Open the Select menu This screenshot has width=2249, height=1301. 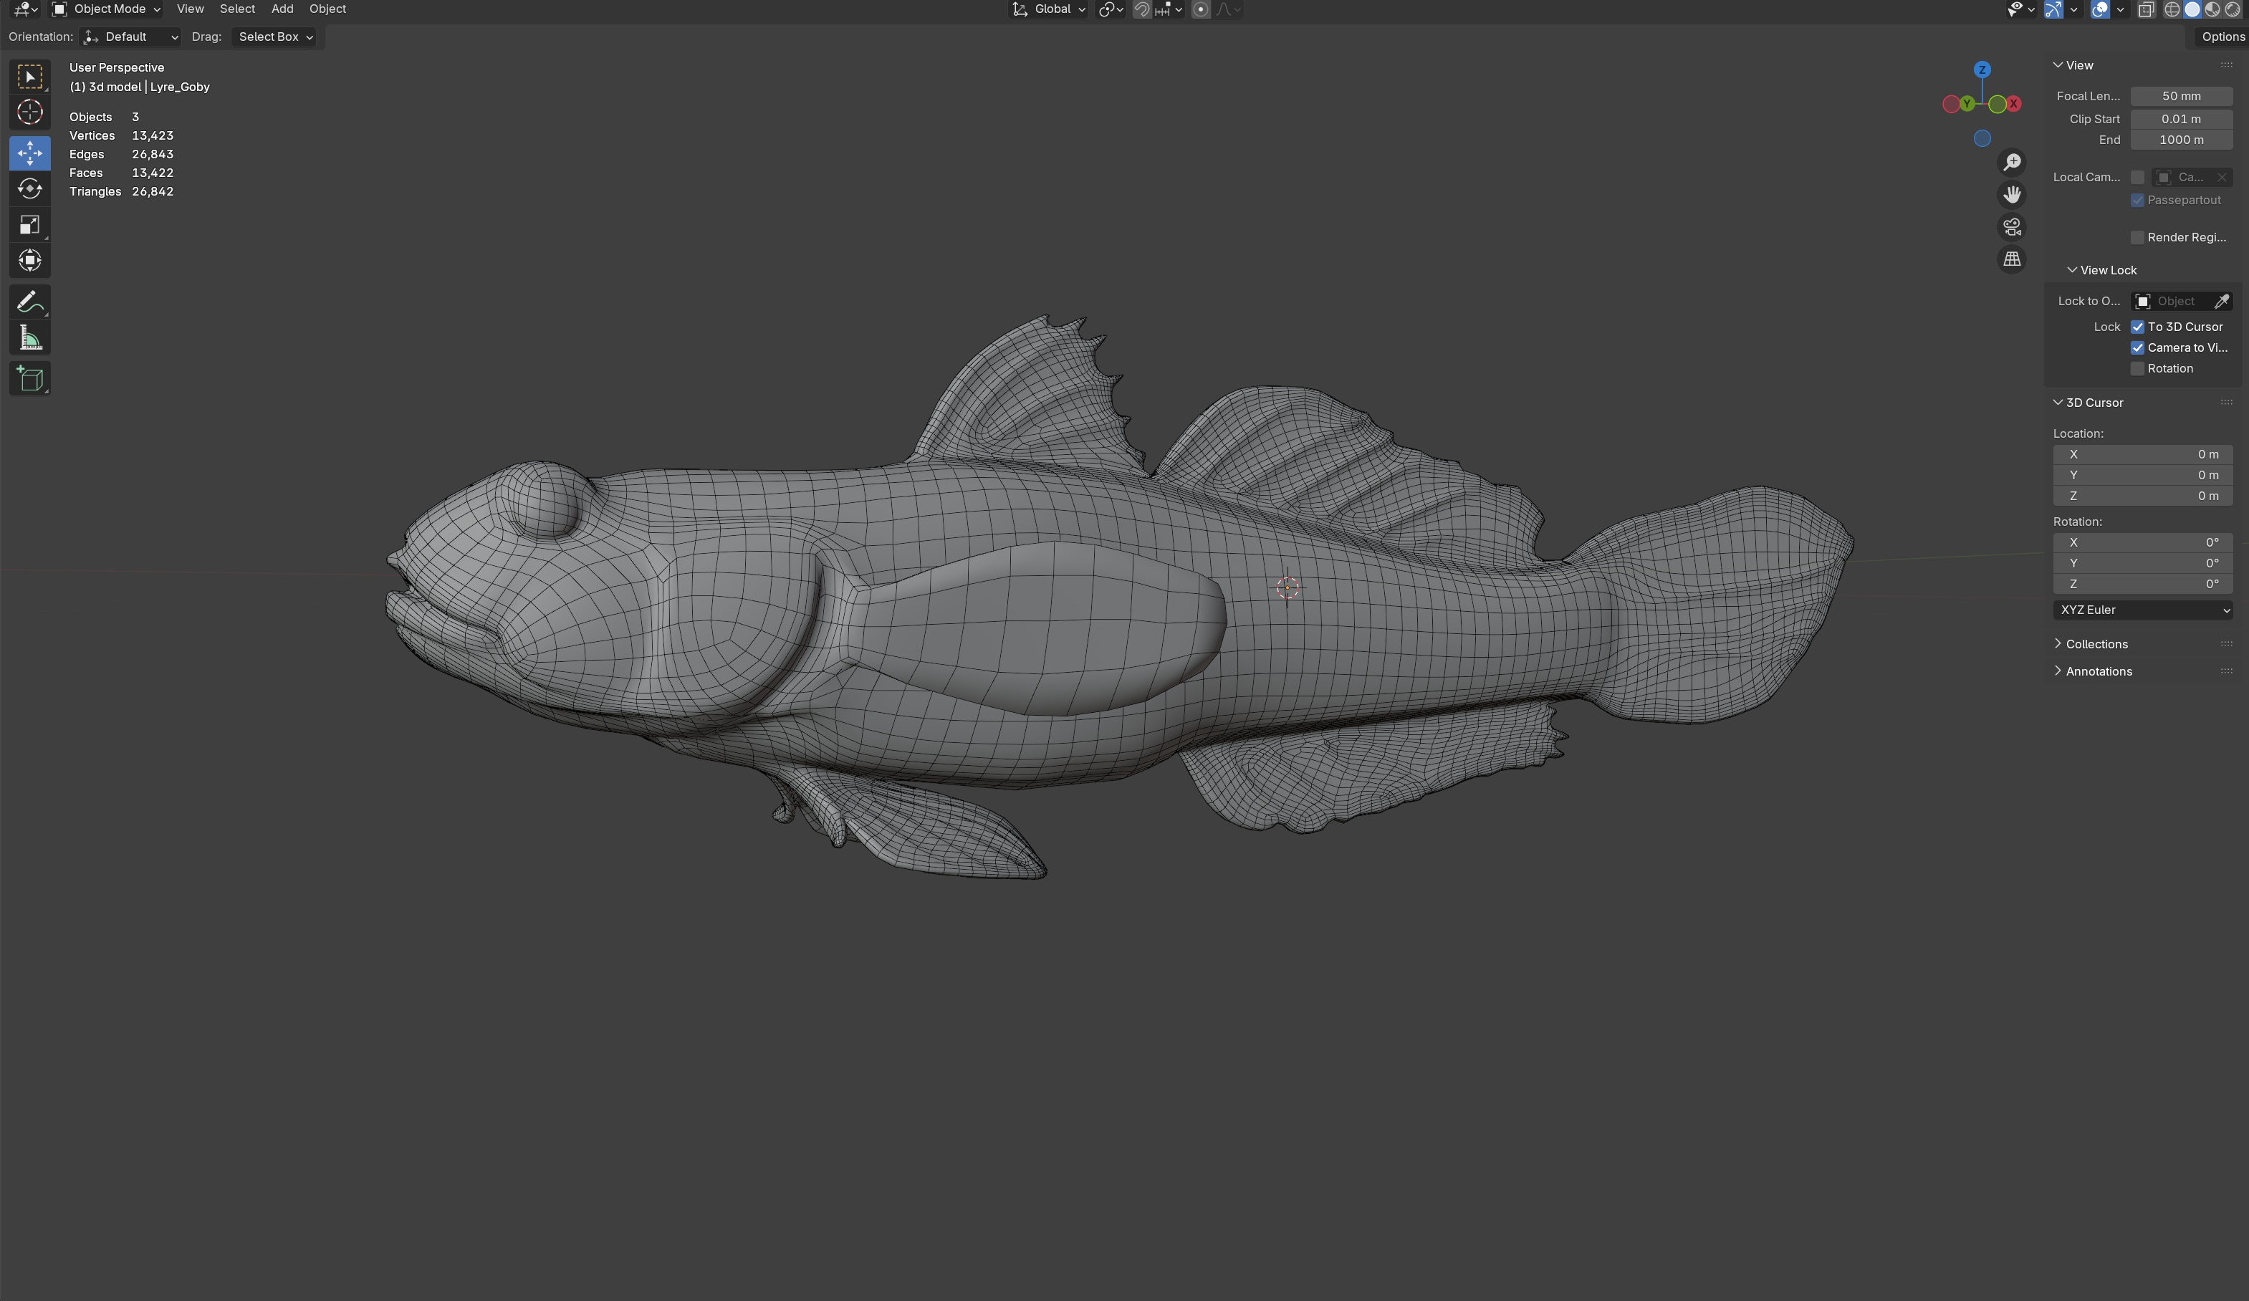(236, 9)
